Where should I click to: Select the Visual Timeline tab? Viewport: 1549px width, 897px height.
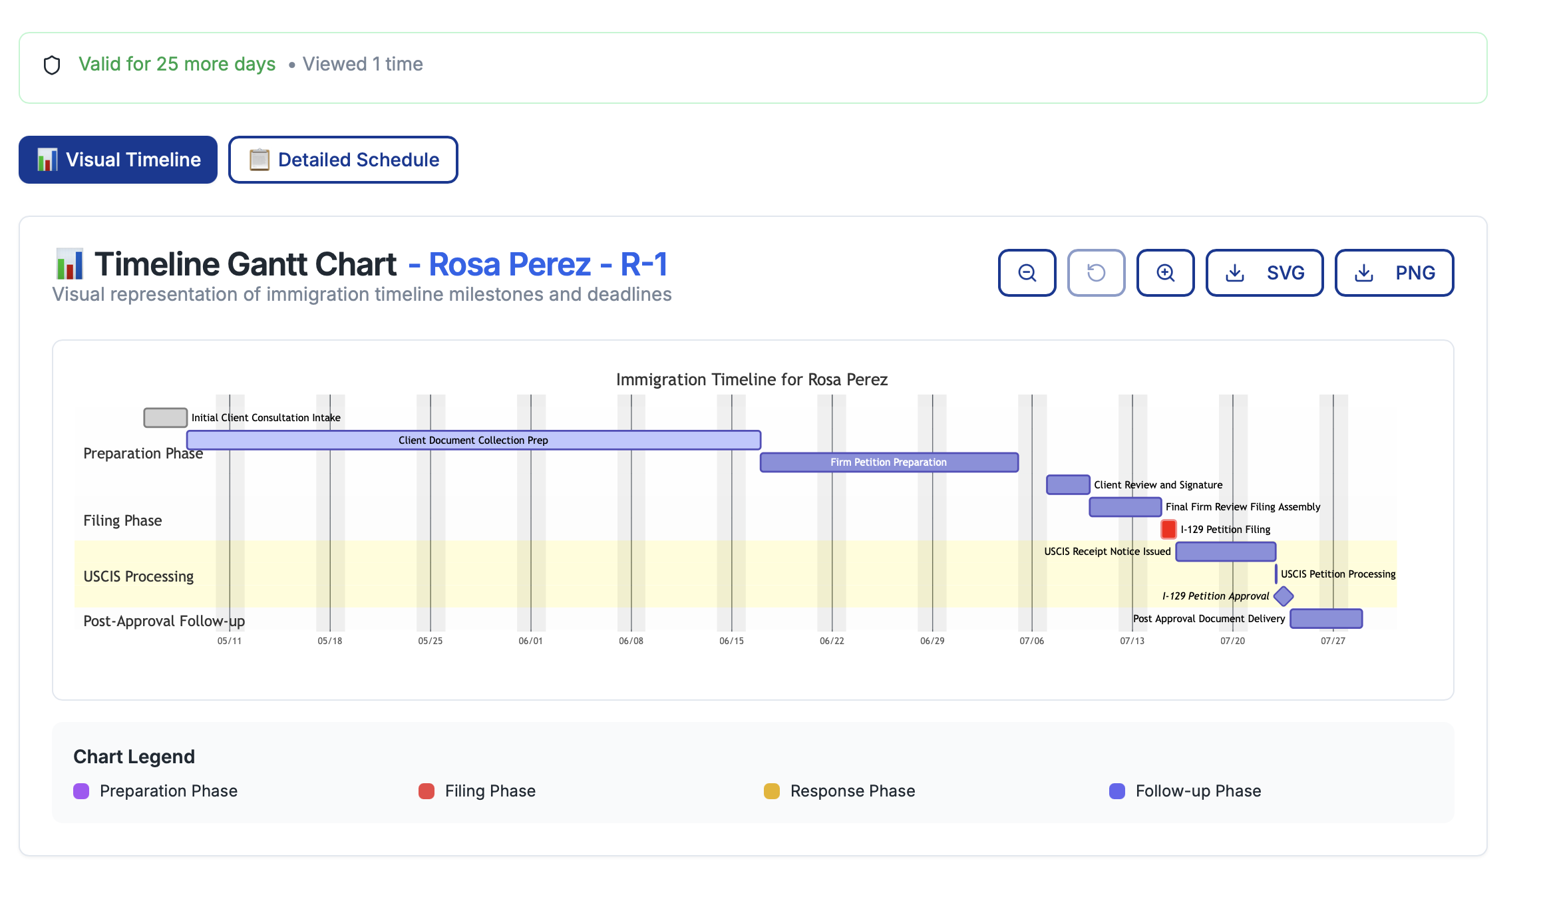118,159
